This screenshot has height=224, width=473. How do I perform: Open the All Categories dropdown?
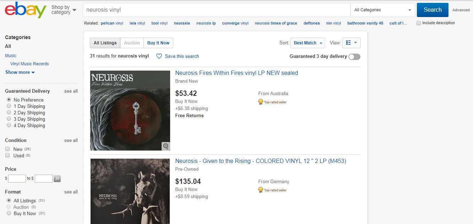[x=382, y=10]
